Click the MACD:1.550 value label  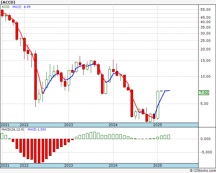pos(37,130)
